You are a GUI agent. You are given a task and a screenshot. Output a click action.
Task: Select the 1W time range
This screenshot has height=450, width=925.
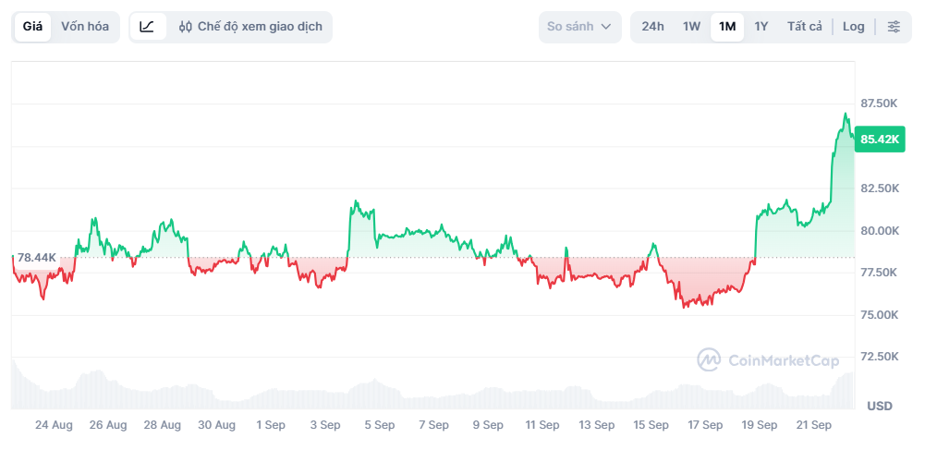coord(691,27)
